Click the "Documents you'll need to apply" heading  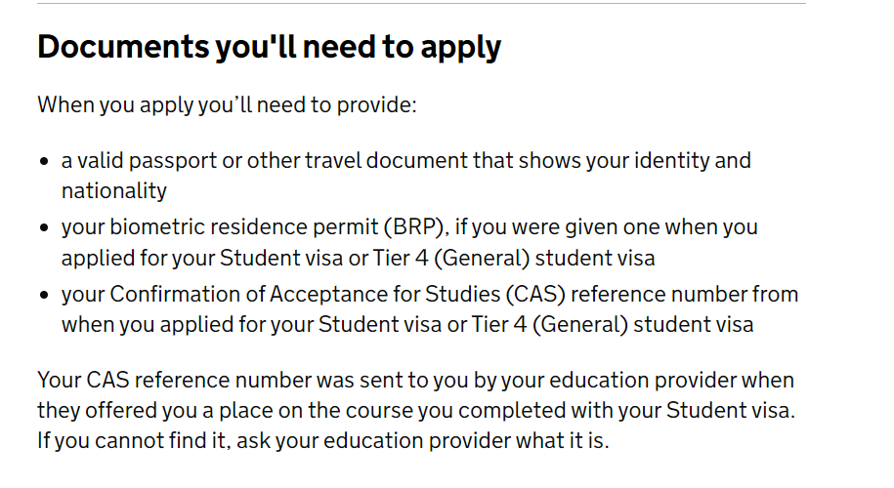(x=269, y=47)
